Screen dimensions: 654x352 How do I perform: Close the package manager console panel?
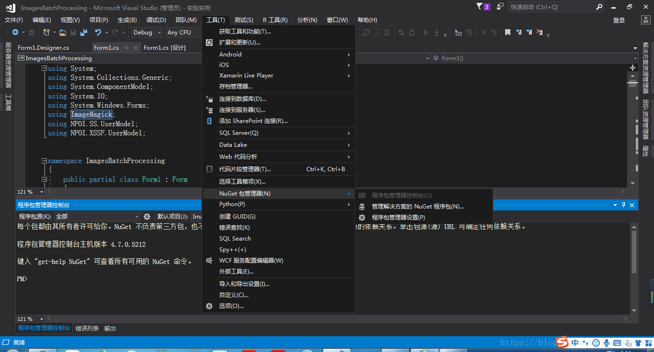(x=632, y=205)
